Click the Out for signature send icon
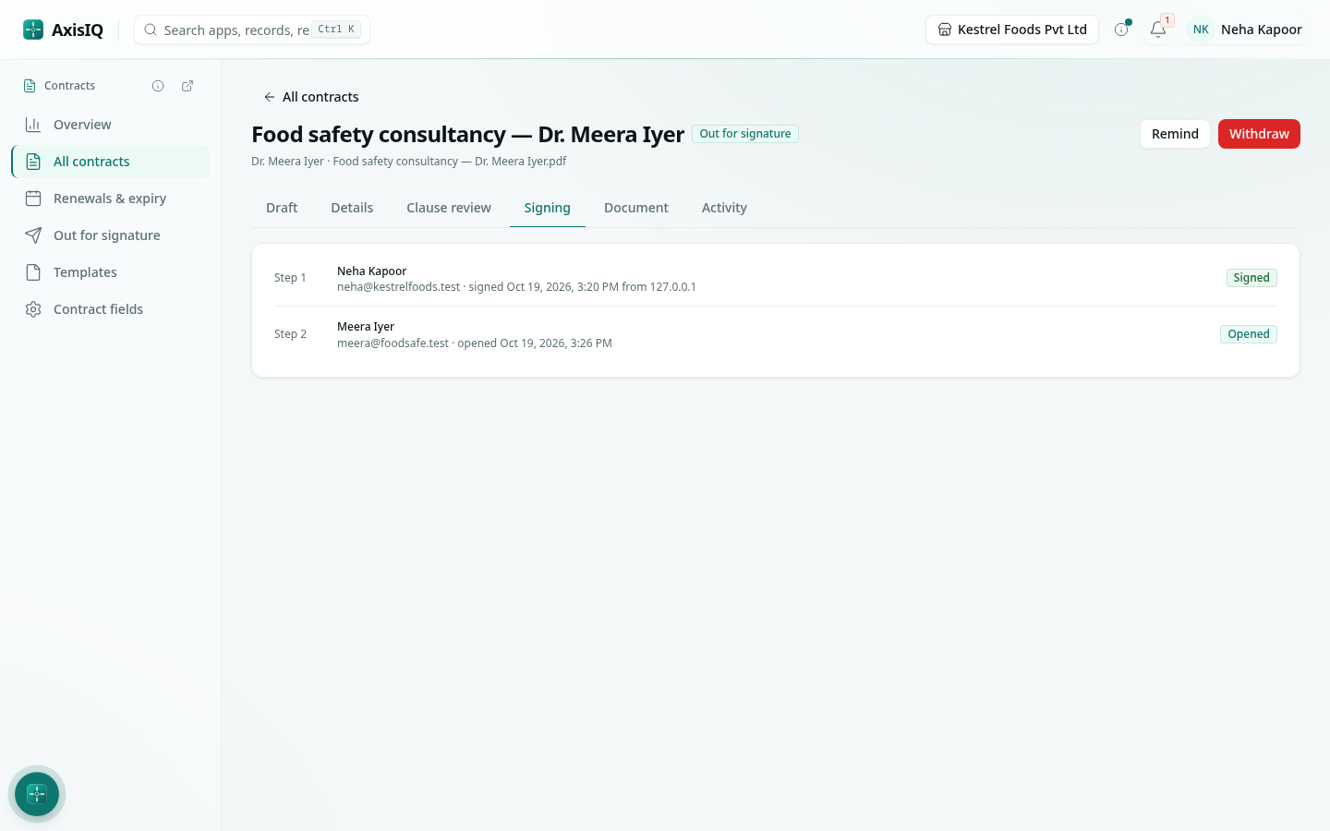 tap(33, 235)
